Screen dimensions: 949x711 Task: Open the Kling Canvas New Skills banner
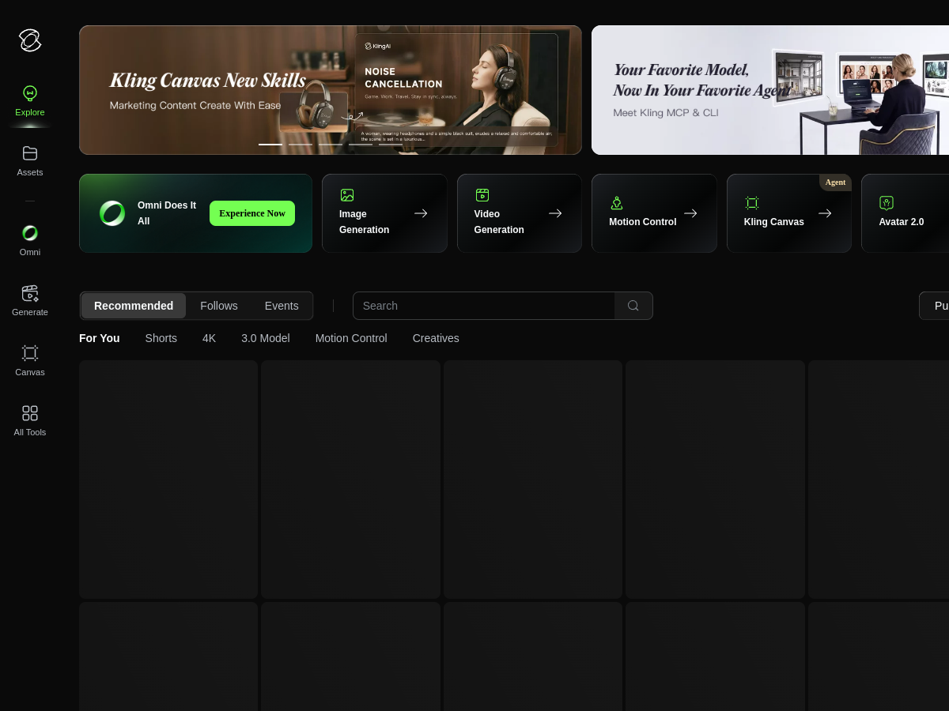point(331,90)
